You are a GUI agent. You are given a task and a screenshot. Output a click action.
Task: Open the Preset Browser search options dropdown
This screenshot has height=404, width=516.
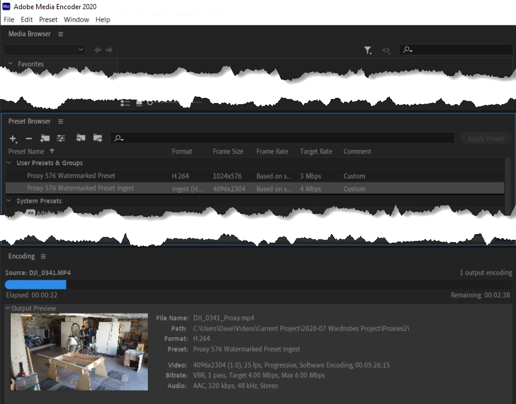tap(119, 138)
